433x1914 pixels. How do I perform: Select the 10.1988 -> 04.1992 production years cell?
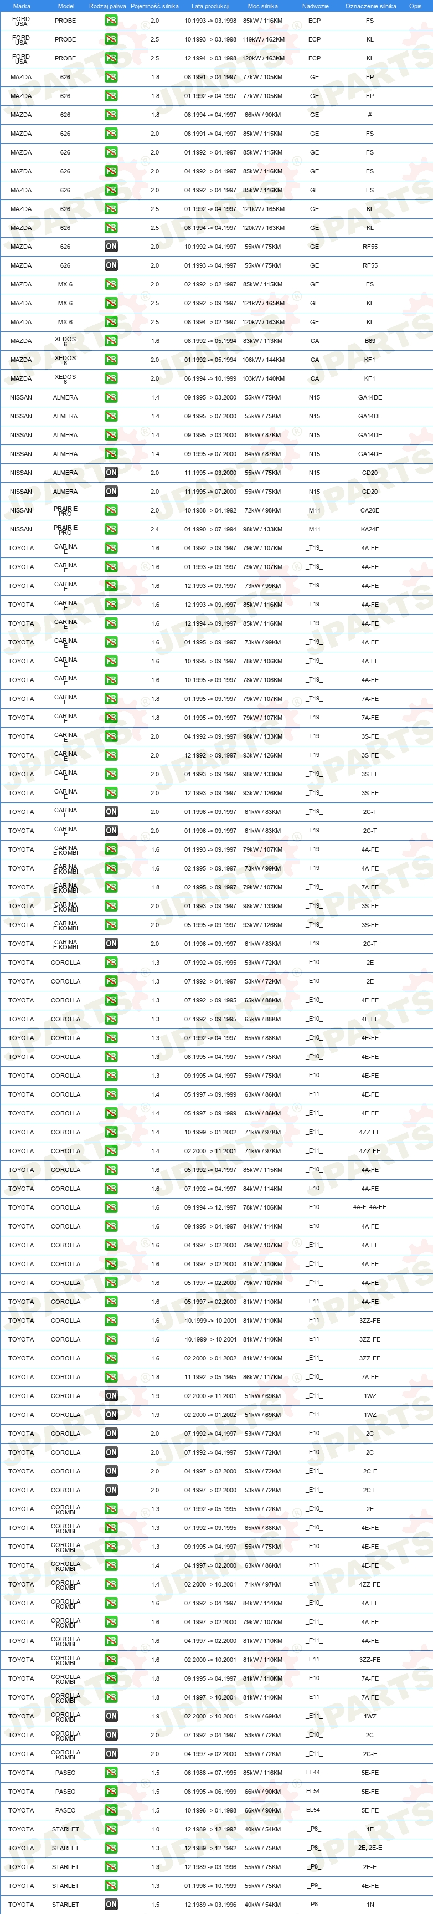tap(210, 510)
